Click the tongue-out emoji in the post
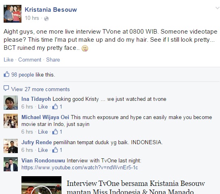220x194 pixels. [x=85, y=48]
